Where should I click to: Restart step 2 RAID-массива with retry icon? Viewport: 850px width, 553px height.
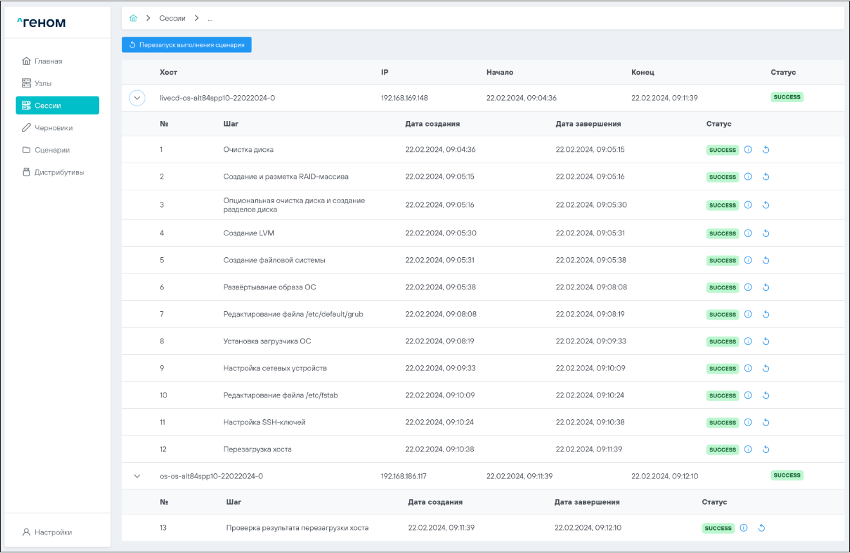click(765, 177)
